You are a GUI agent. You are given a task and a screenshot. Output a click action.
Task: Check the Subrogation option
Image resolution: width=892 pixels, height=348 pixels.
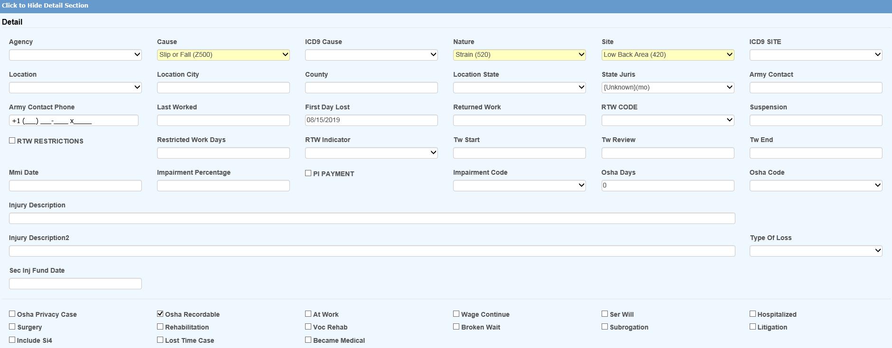point(604,327)
